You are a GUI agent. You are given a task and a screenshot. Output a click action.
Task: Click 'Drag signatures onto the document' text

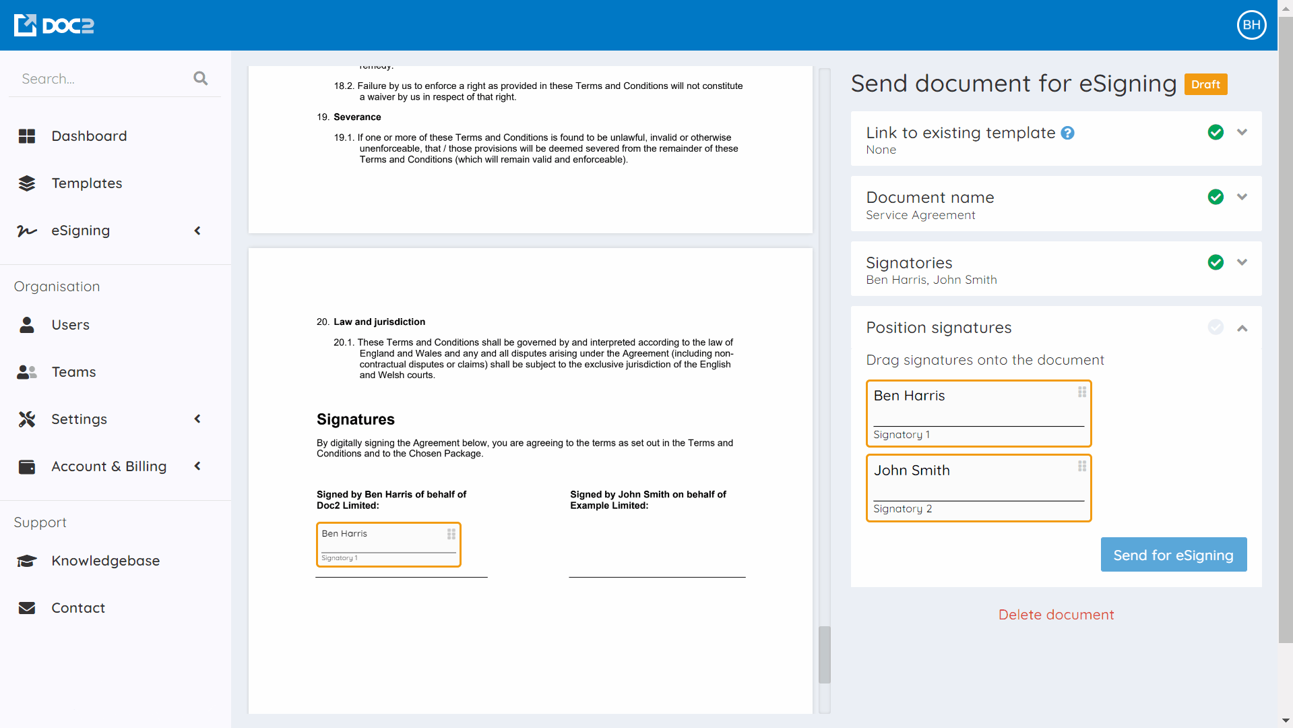coord(984,360)
